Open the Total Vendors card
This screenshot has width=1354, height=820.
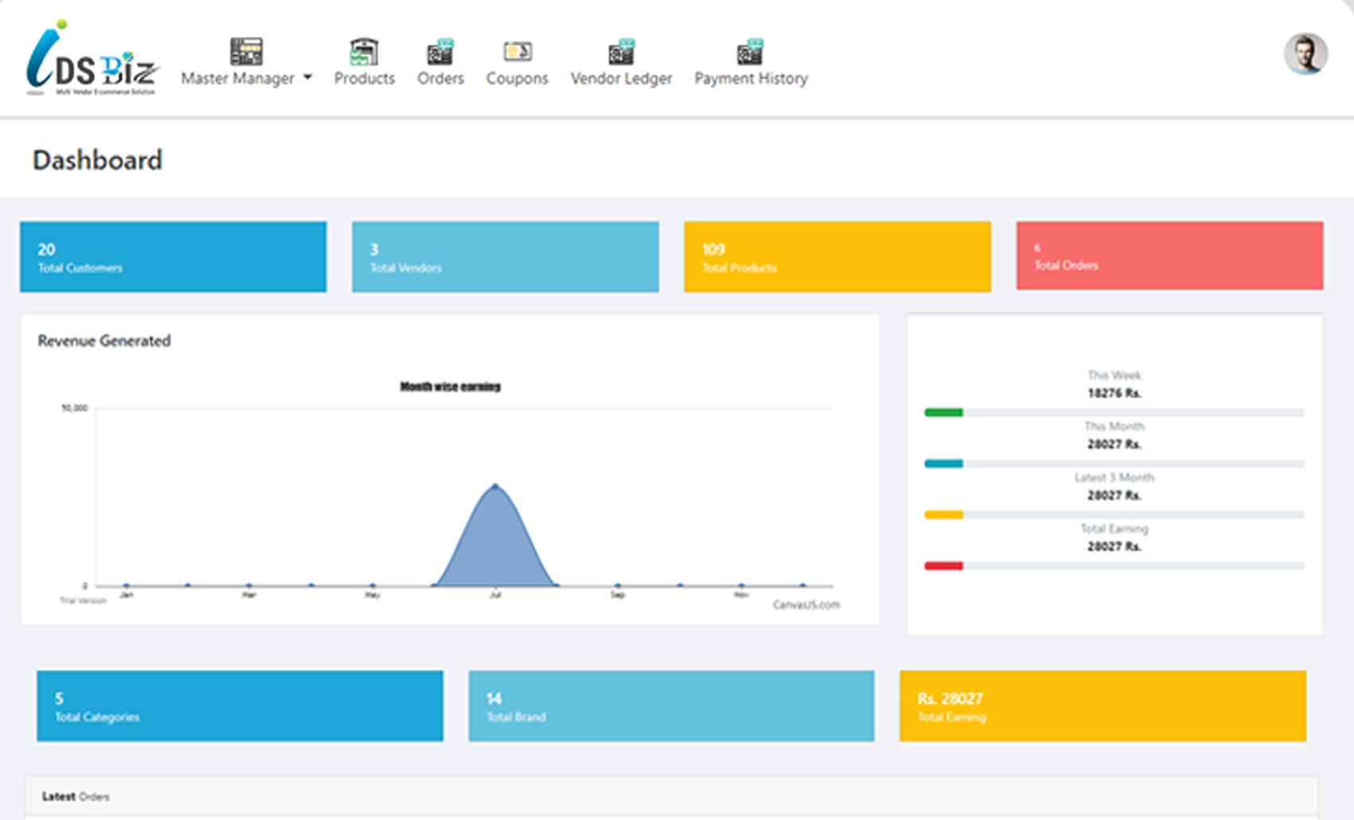click(x=505, y=257)
